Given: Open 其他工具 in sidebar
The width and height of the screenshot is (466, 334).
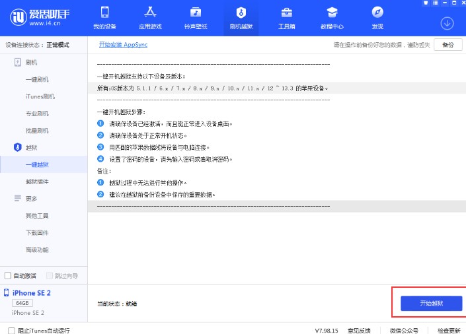Looking at the screenshot, I should tap(37, 216).
